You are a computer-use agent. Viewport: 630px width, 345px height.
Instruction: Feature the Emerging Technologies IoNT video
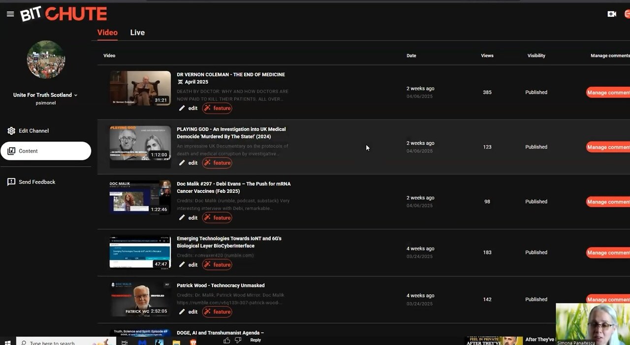pyautogui.click(x=217, y=265)
